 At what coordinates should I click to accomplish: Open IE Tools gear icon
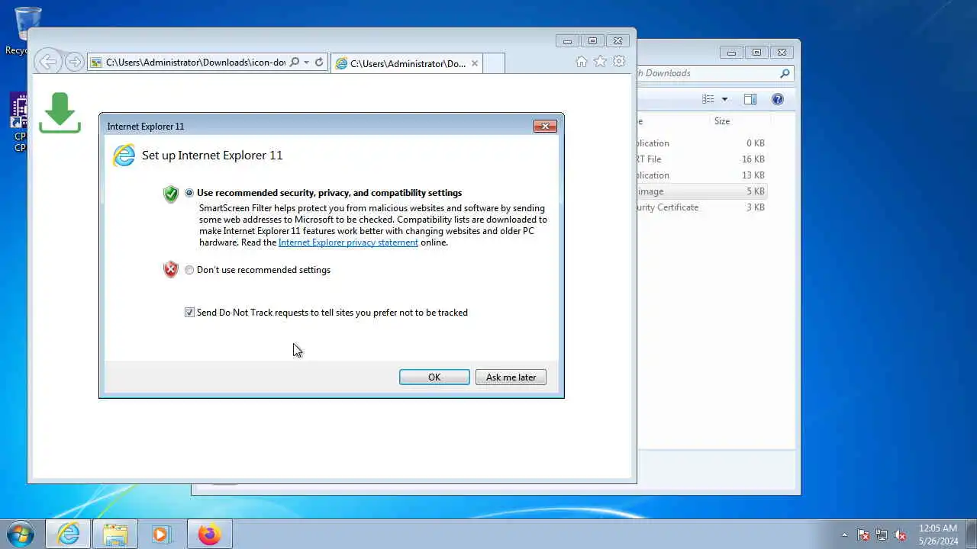[x=619, y=62]
